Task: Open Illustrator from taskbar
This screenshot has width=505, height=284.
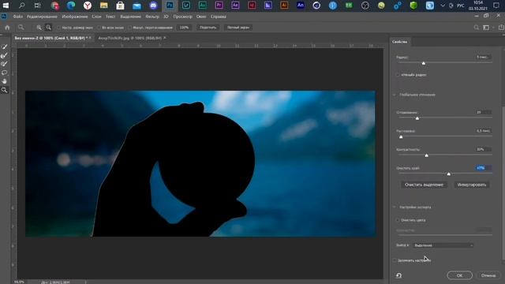Action: point(284,6)
